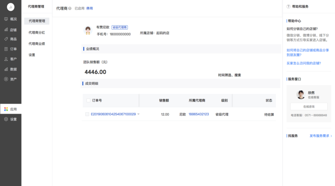Select 代理商分红 menu item
The image size is (335, 186).
tap(37, 33)
